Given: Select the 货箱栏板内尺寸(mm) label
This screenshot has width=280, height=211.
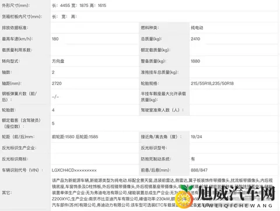Looking at the screenshot, I should point(22,16).
